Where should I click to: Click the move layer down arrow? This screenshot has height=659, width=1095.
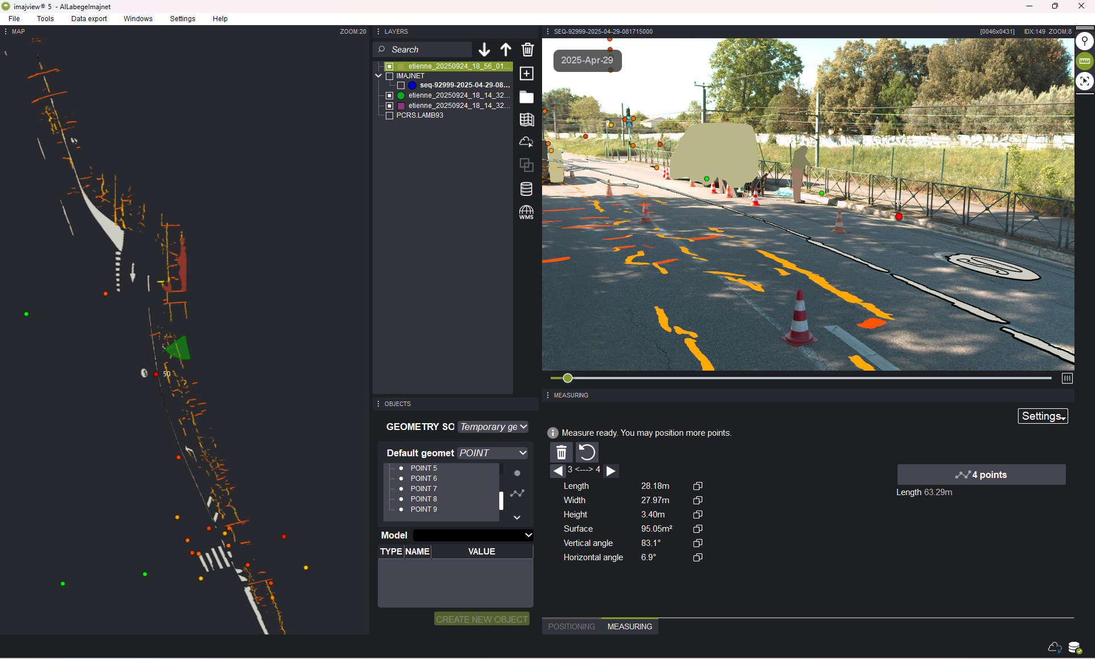coord(484,50)
